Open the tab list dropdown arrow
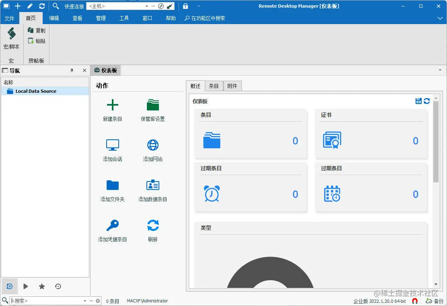The image size is (447, 306). click(440, 70)
